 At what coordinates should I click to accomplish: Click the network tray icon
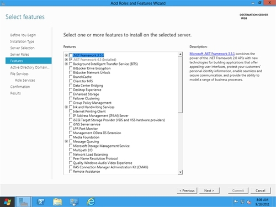click(x=242, y=202)
